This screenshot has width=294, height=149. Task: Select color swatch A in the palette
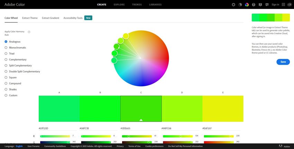click(59, 109)
